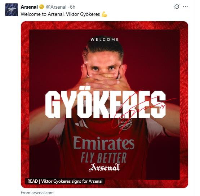Click the flexed biceps emoji in tweet
This screenshot has width=200, height=196.
pyautogui.click(x=105, y=14)
